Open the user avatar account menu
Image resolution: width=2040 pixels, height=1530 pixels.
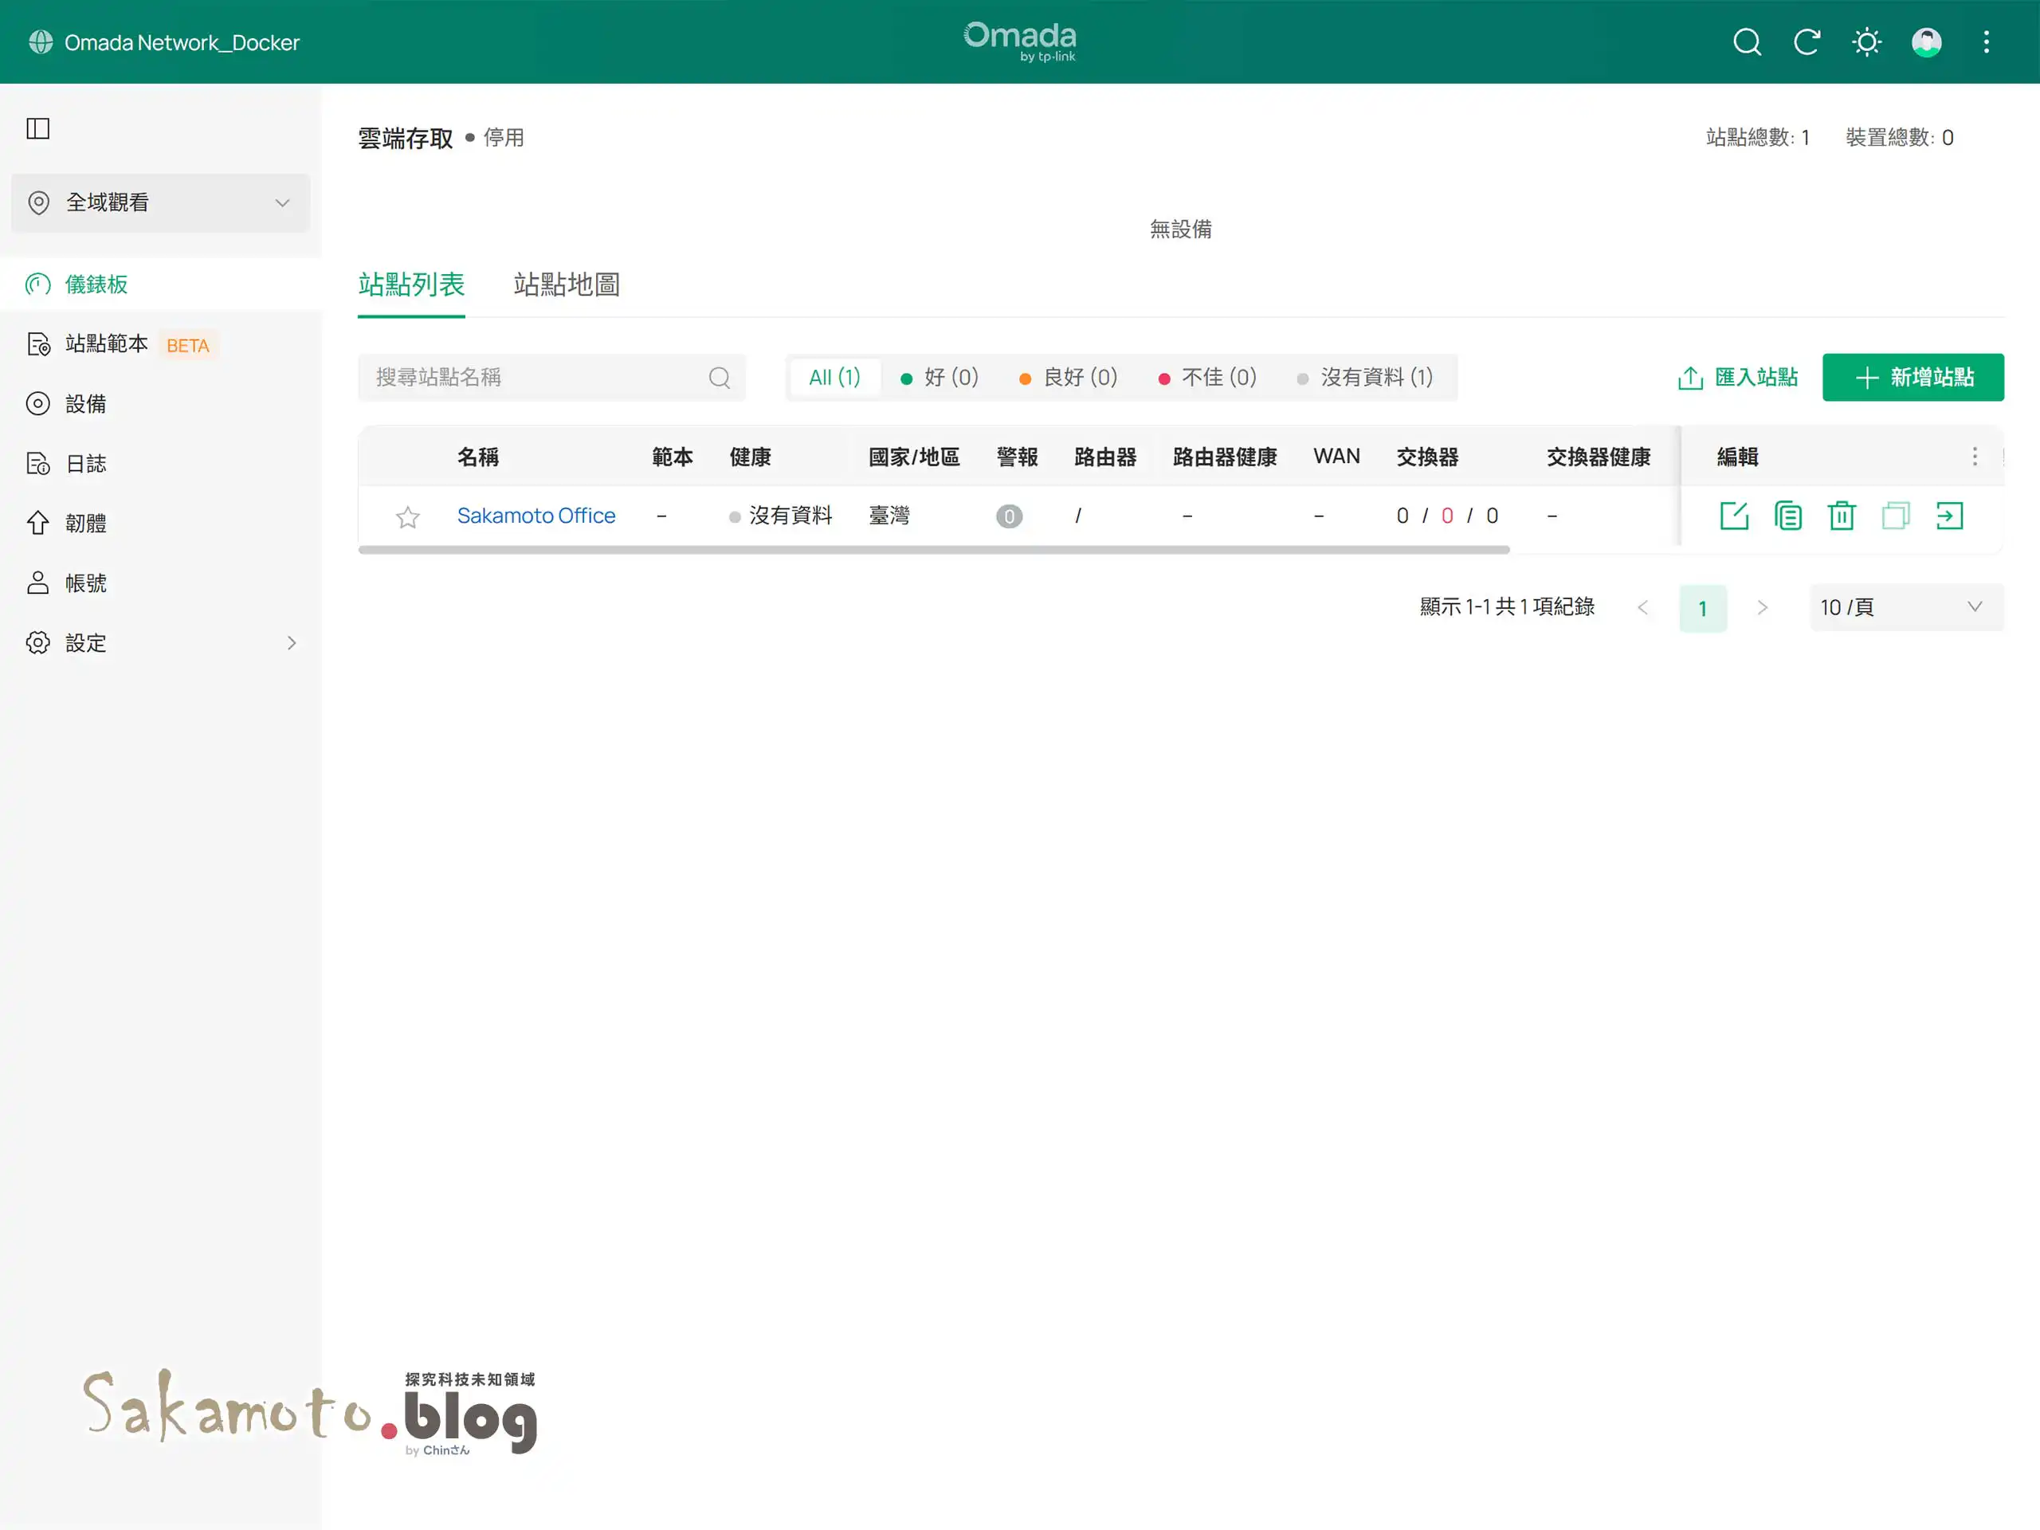[1925, 42]
